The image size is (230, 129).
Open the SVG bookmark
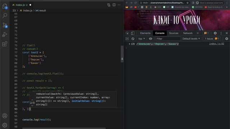(157, 7)
